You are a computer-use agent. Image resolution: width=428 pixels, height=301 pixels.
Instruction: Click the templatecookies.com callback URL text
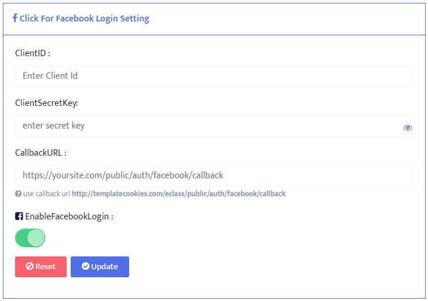(178, 194)
